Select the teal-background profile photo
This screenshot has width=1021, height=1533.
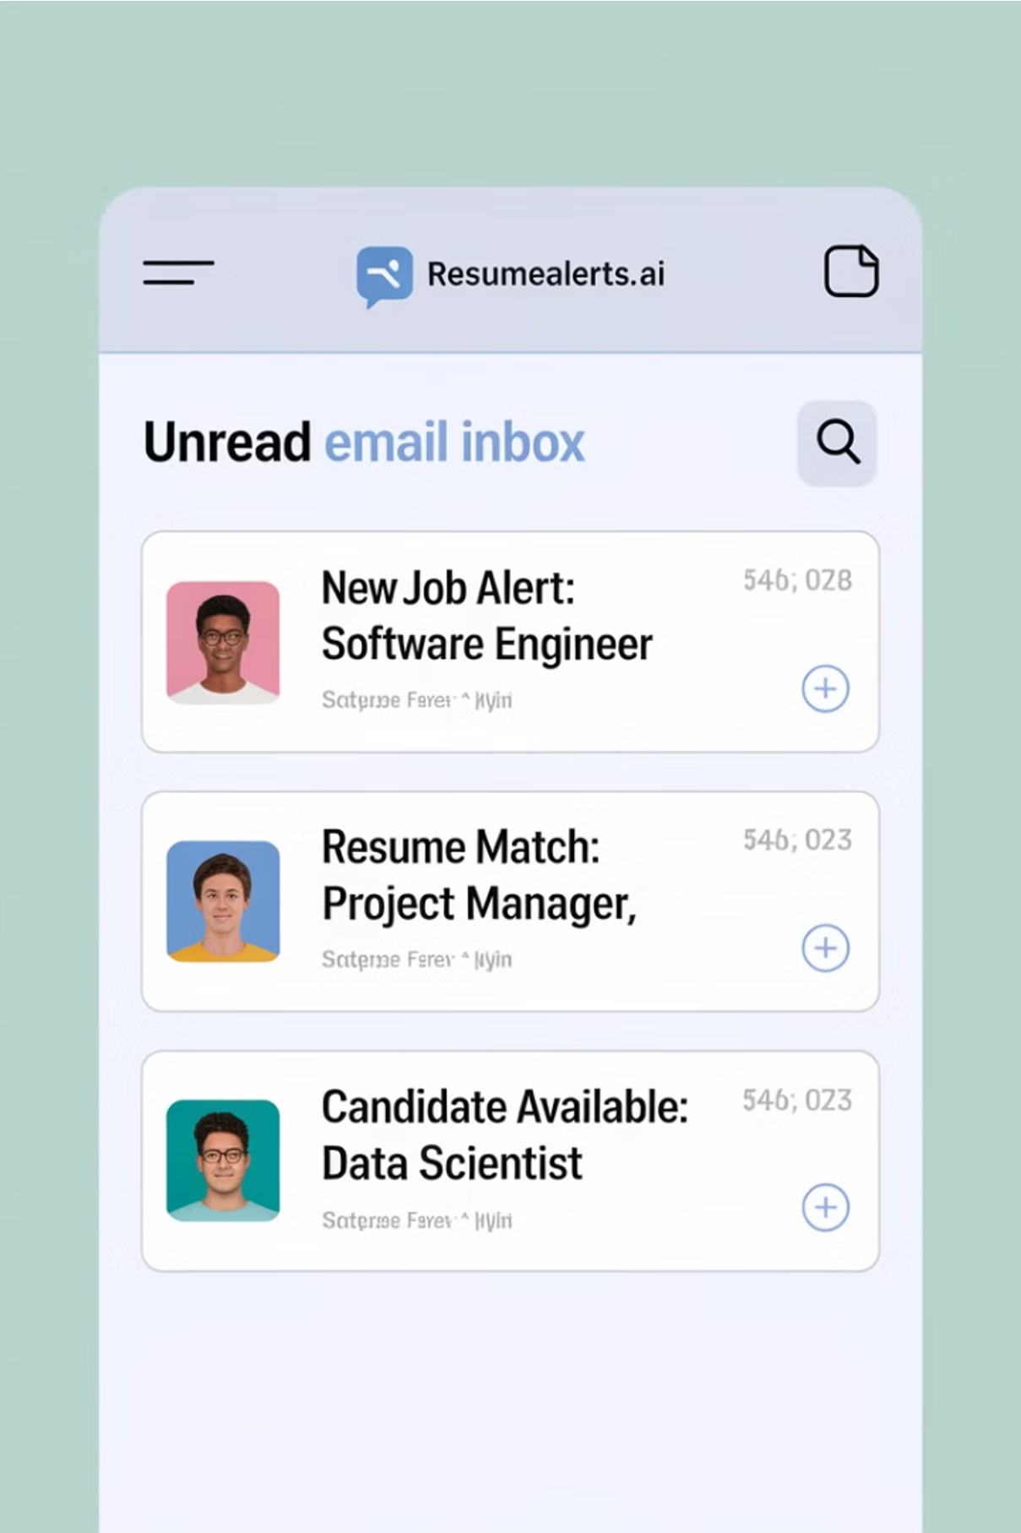(x=223, y=1161)
